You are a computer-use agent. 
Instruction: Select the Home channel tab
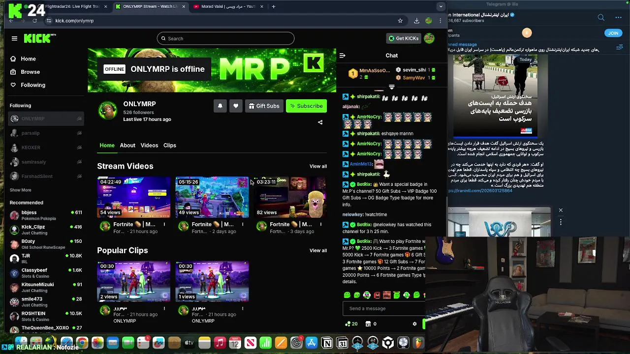pyautogui.click(x=107, y=145)
